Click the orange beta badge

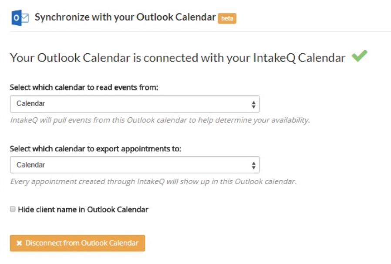click(x=227, y=18)
